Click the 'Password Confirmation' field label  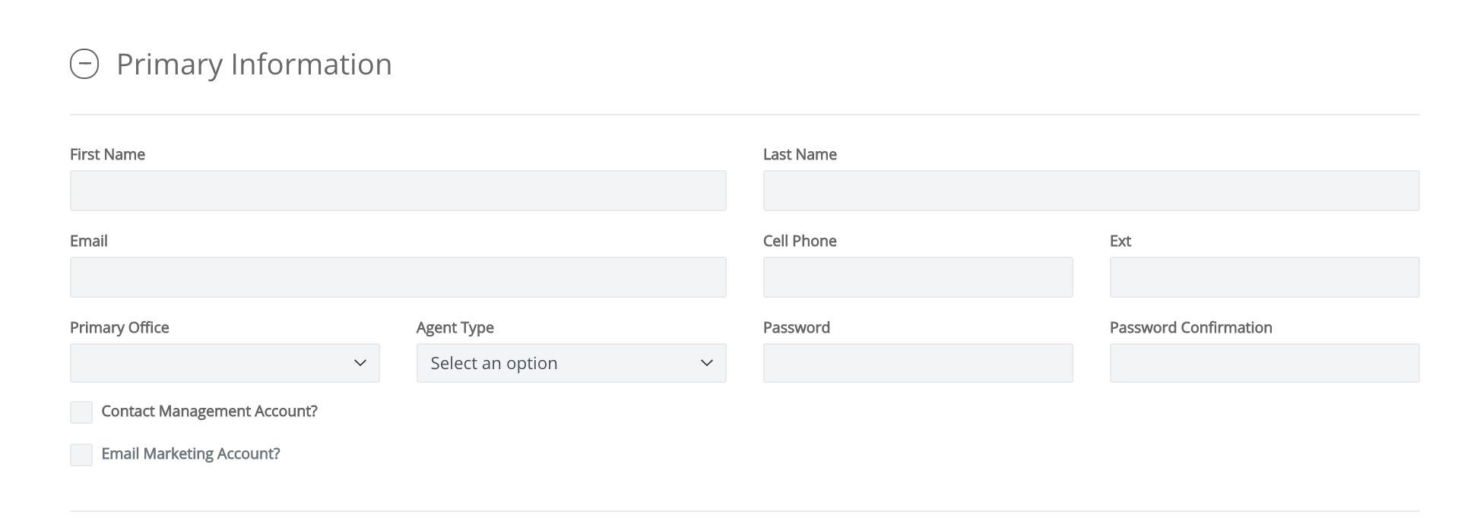[x=1191, y=328]
